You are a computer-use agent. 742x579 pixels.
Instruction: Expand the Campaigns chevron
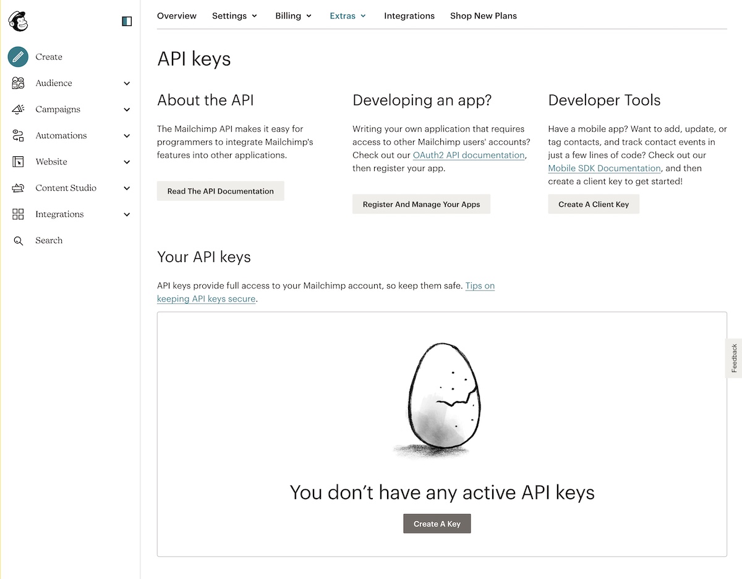(x=127, y=109)
